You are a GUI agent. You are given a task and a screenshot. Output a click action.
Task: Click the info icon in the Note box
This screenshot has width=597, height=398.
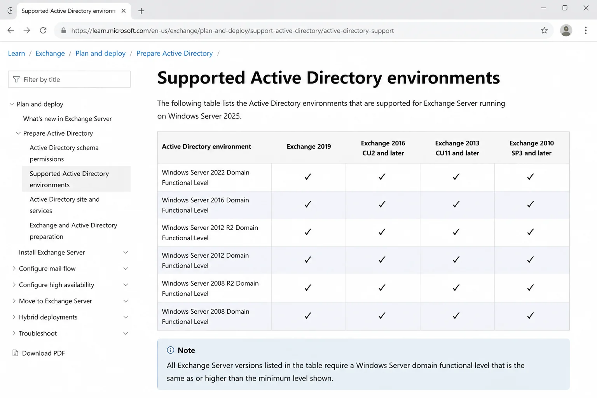point(170,350)
